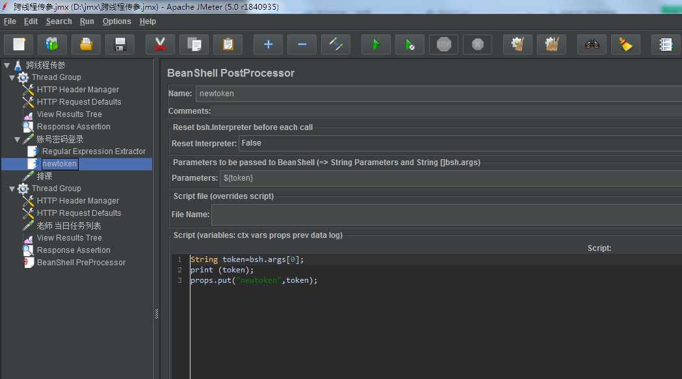
Task: Select second Response Assertion
Action: pyautogui.click(x=73, y=250)
